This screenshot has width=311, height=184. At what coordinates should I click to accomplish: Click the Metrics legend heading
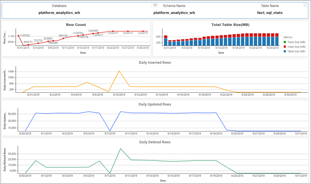[288, 37]
